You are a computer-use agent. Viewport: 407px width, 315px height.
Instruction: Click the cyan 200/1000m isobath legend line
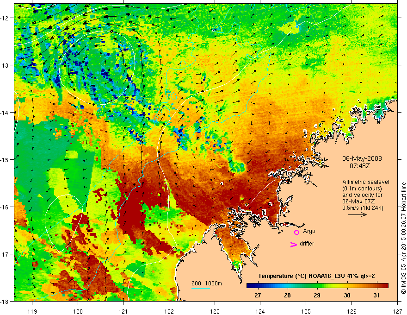point(201,288)
